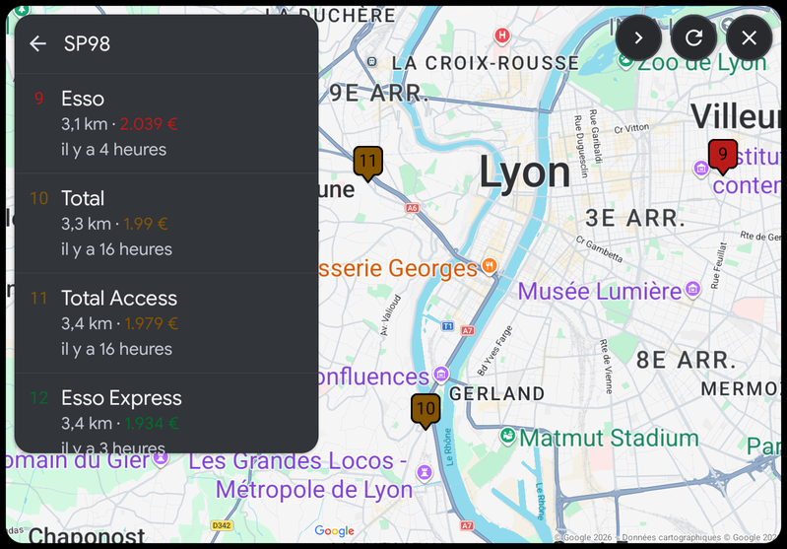Click the SP98 fuel type title
The width and height of the screenshot is (787, 549).
tap(87, 43)
